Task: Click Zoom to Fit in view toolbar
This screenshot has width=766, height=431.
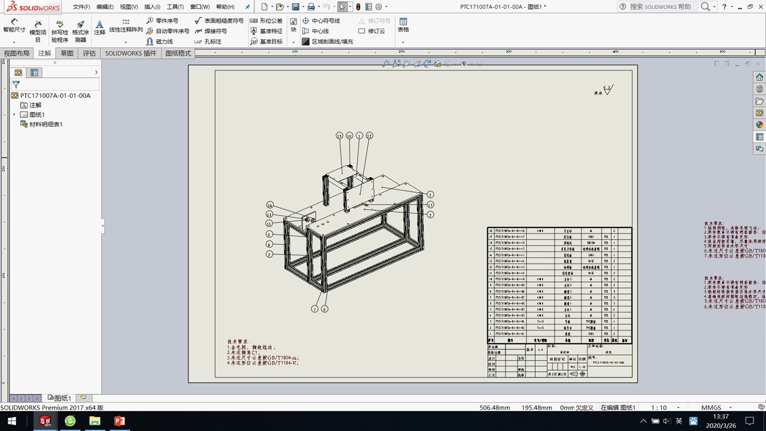Action: pos(386,63)
